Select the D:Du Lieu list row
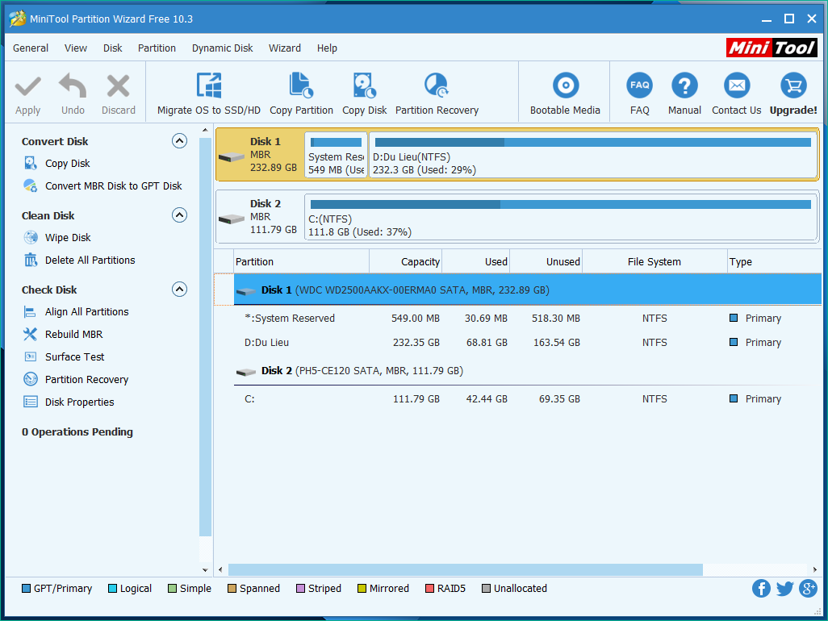The height and width of the screenshot is (621, 828). pyautogui.click(x=528, y=343)
